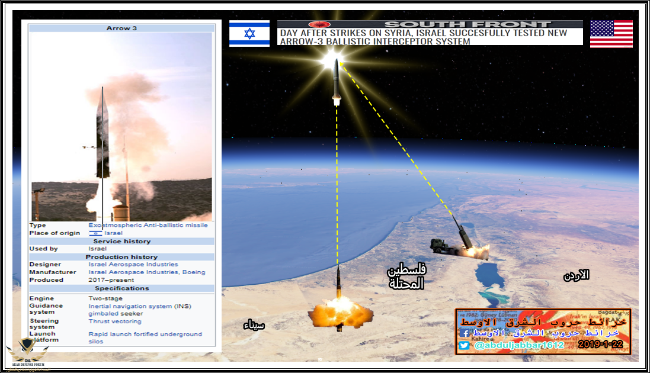Click the United States flag
The width and height of the screenshot is (650, 373).
(x=611, y=34)
